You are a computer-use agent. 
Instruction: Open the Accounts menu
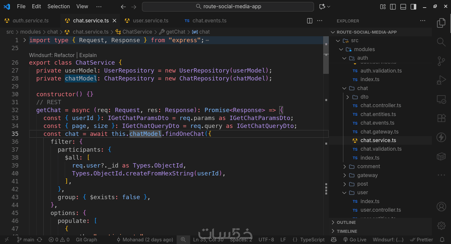click(441, 207)
